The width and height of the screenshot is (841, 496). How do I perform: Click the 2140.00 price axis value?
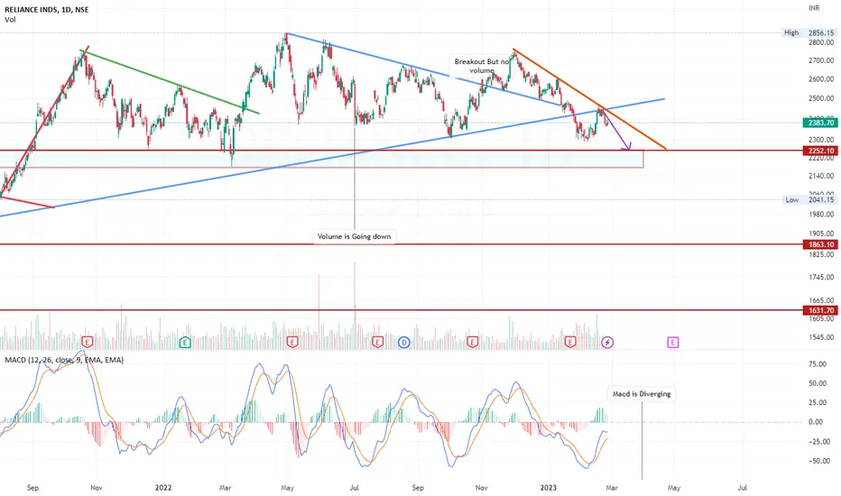point(820,176)
